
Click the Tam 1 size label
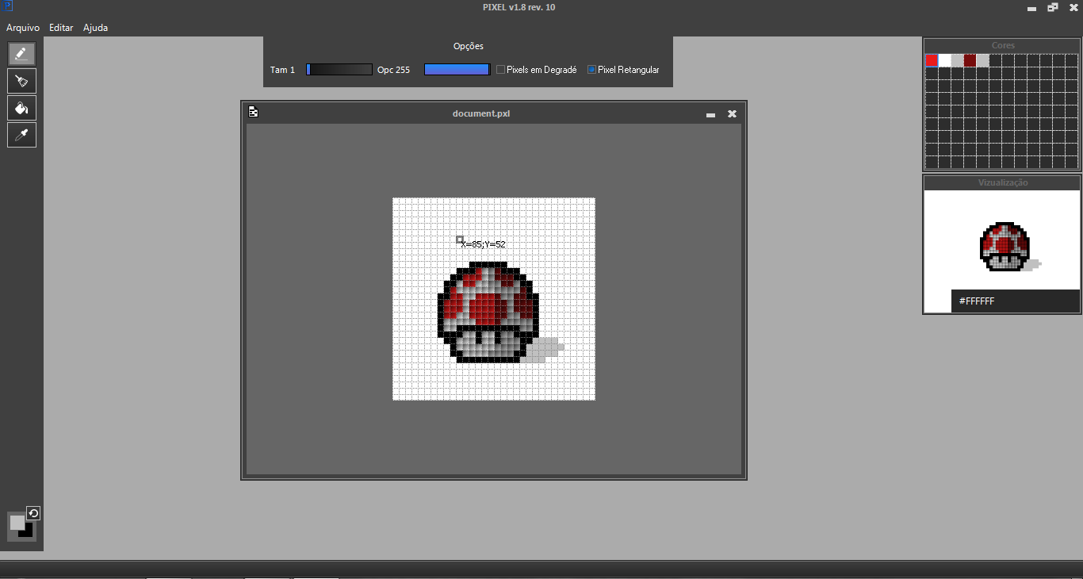pos(282,70)
